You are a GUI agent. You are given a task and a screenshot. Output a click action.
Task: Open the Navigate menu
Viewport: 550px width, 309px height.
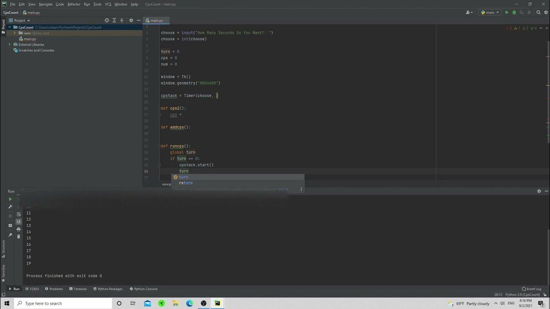46,4
